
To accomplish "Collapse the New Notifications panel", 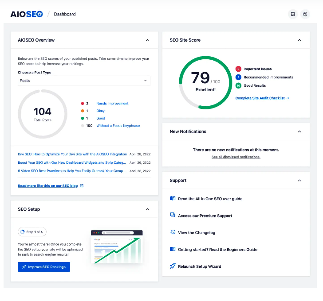I will coord(299,131).
